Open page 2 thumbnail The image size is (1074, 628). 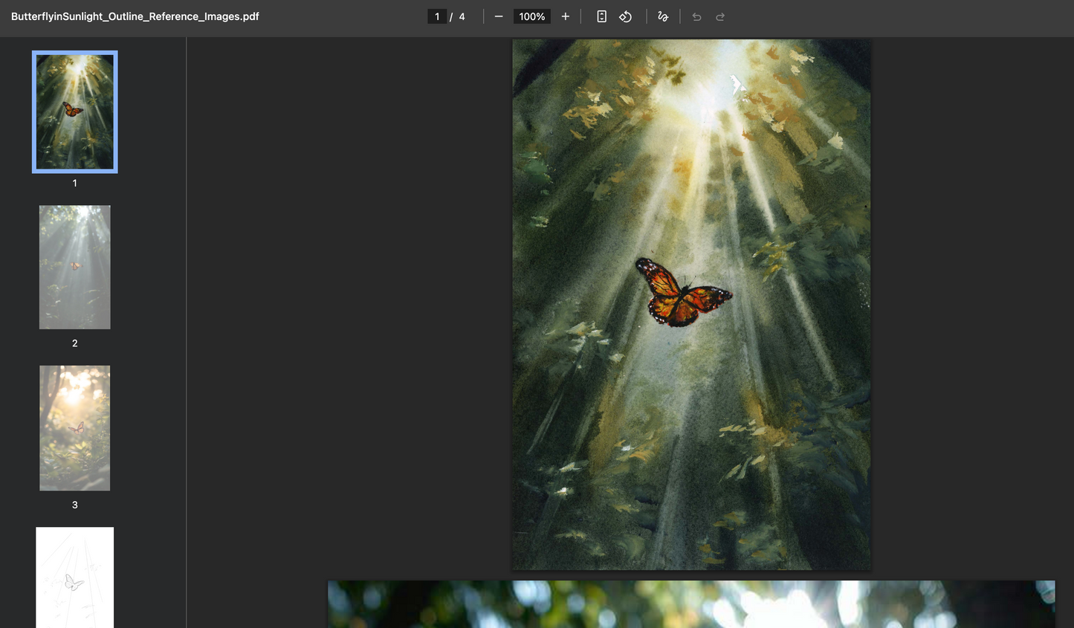point(75,267)
